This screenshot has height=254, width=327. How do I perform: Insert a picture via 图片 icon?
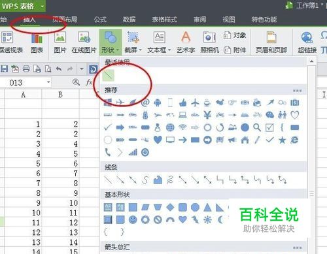[60, 43]
